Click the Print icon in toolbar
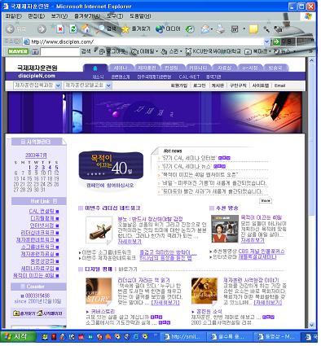Image resolution: width=321 pixels, height=346 pixels. click(x=221, y=28)
